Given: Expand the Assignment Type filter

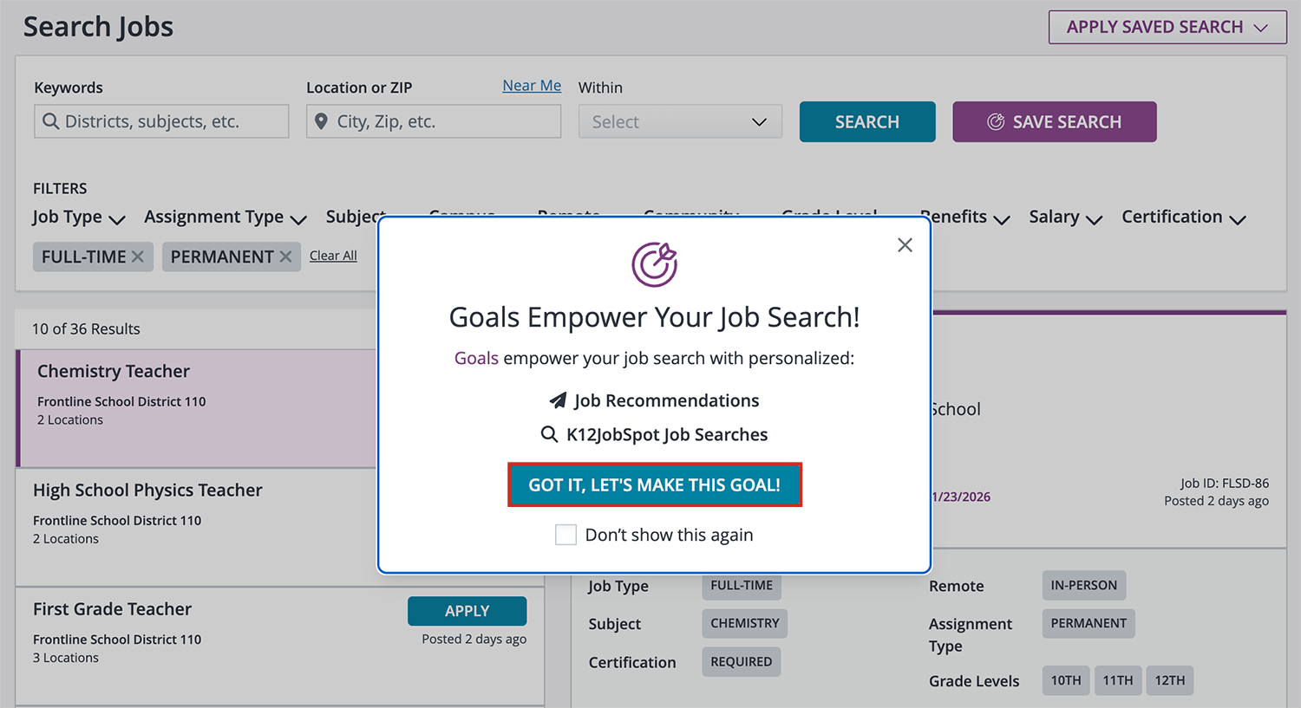Looking at the screenshot, I should point(226,218).
